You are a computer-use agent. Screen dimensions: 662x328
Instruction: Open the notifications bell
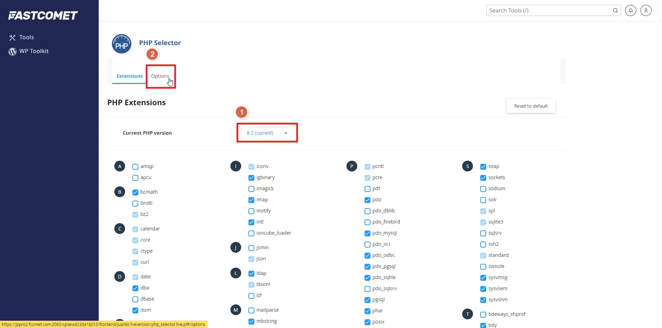point(631,10)
